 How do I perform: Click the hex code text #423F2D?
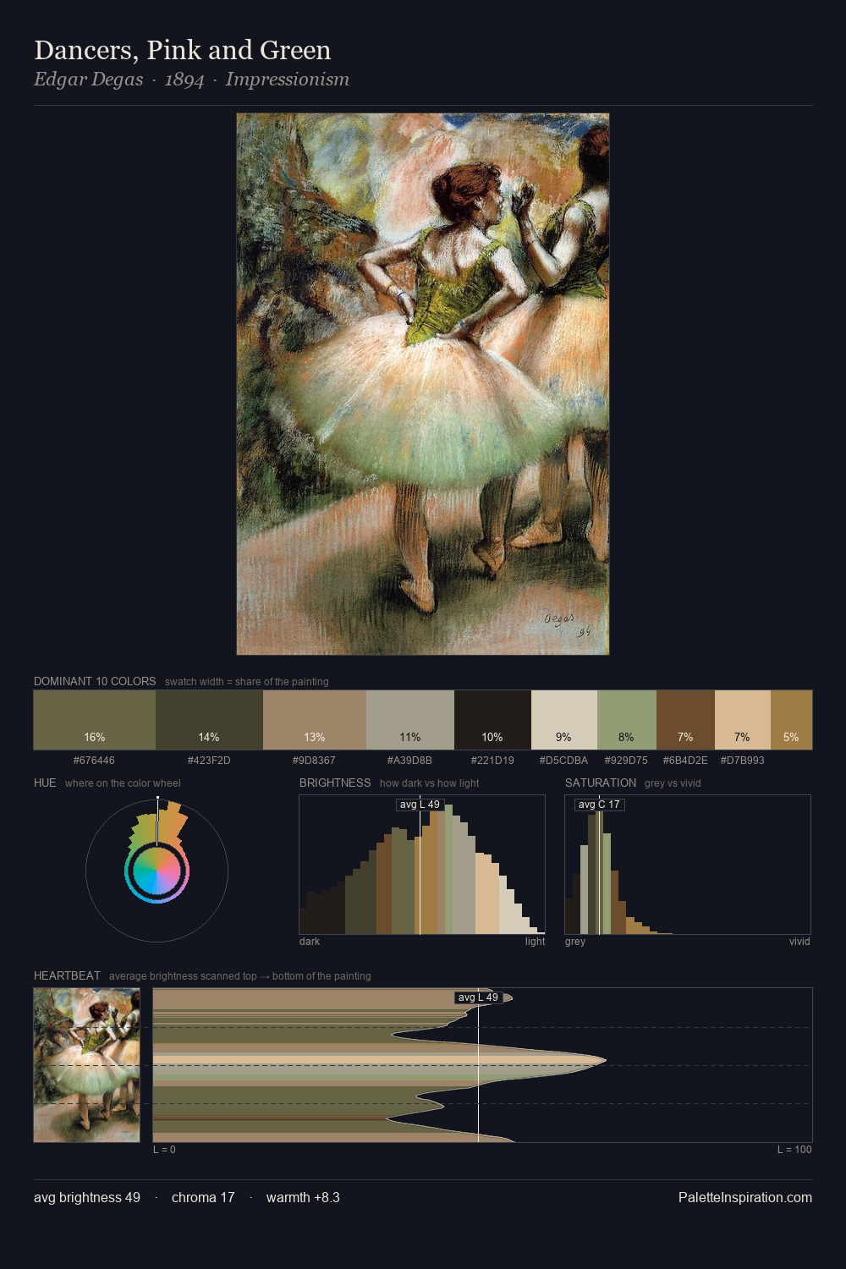click(209, 761)
